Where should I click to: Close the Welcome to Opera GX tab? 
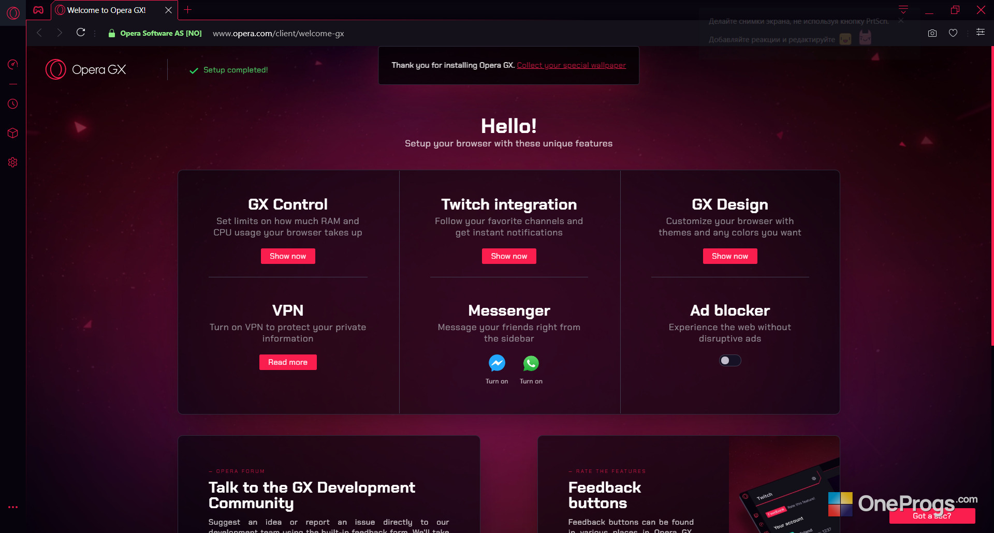point(168,10)
